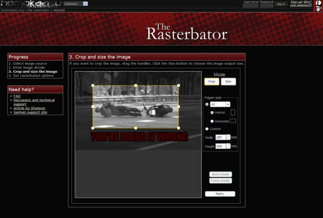Switch to Size mode
The image size is (323, 218).
point(228,81)
